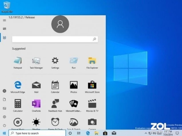Click the volume icon in system tray

(x=155, y=133)
